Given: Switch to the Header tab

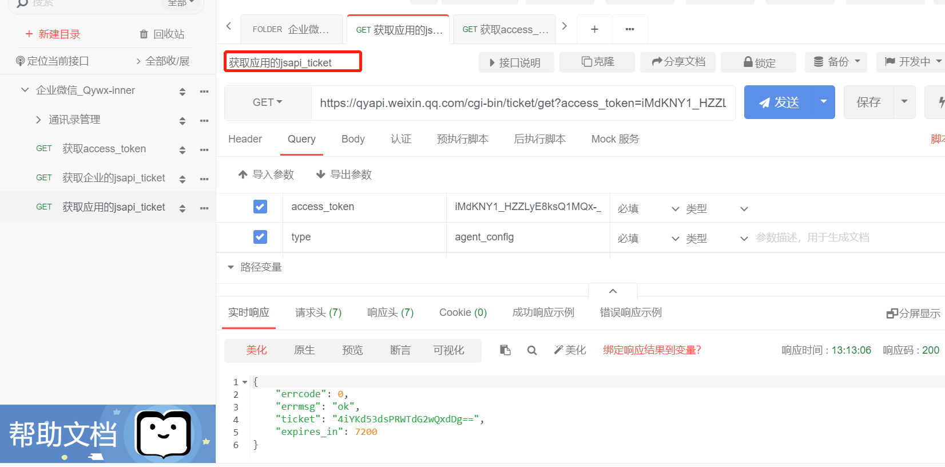Looking at the screenshot, I should [245, 139].
